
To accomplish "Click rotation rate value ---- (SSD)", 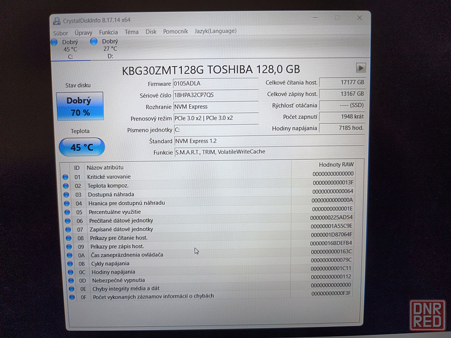I will [342, 105].
